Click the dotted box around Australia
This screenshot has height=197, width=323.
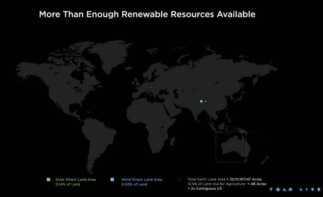tap(231, 147)
